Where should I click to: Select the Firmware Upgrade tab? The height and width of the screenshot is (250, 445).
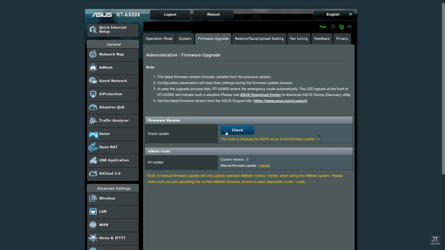[213, 39]
